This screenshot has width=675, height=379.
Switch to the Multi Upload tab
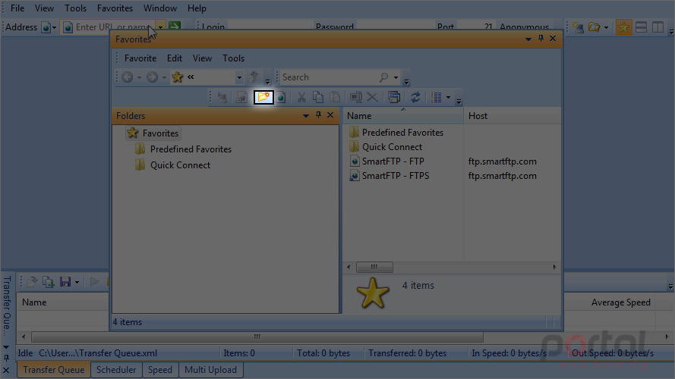click(210, 370)
